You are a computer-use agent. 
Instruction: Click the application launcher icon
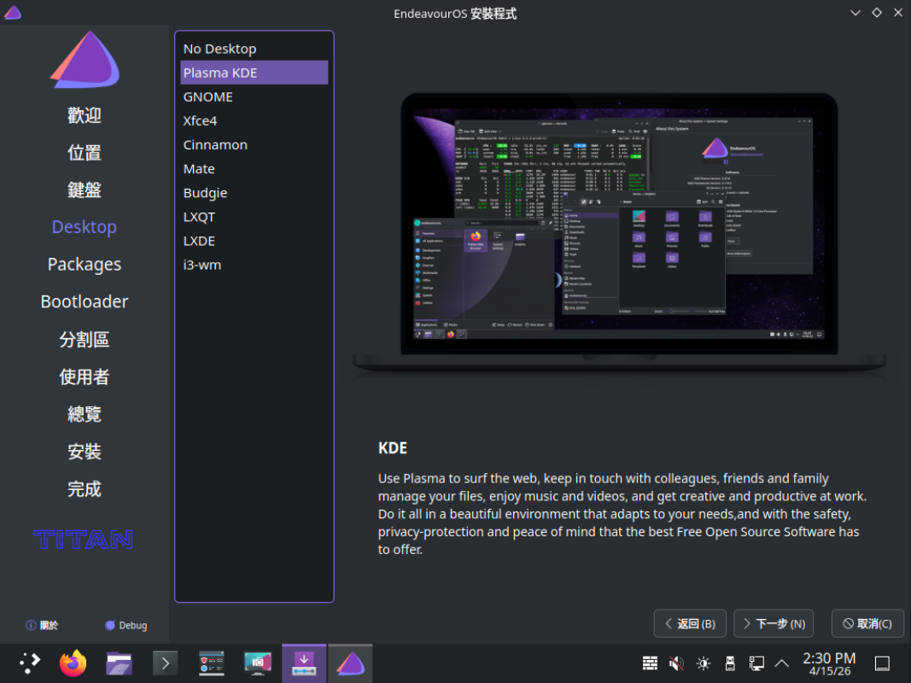click(30, 663)
